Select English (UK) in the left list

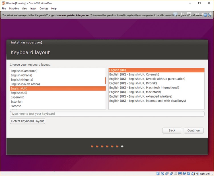[58, 88]
